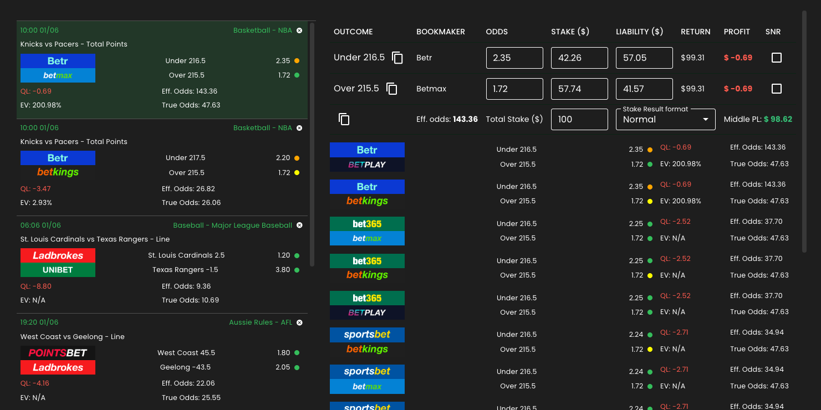This screenshot has height=410, width=821.
Task: Open the Stake Result format dropdown
Action: pos(666,119)
